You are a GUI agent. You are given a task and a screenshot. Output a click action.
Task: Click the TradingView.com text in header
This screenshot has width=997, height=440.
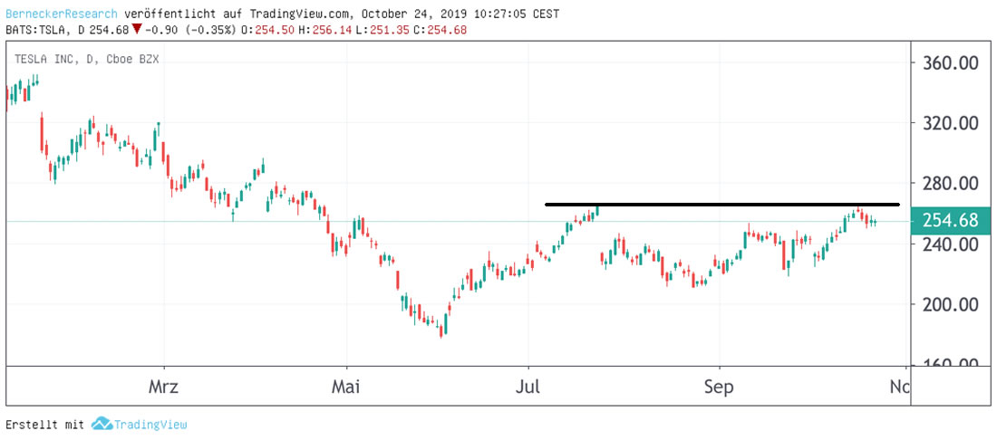pyautogui.click(x=304, y=14)
